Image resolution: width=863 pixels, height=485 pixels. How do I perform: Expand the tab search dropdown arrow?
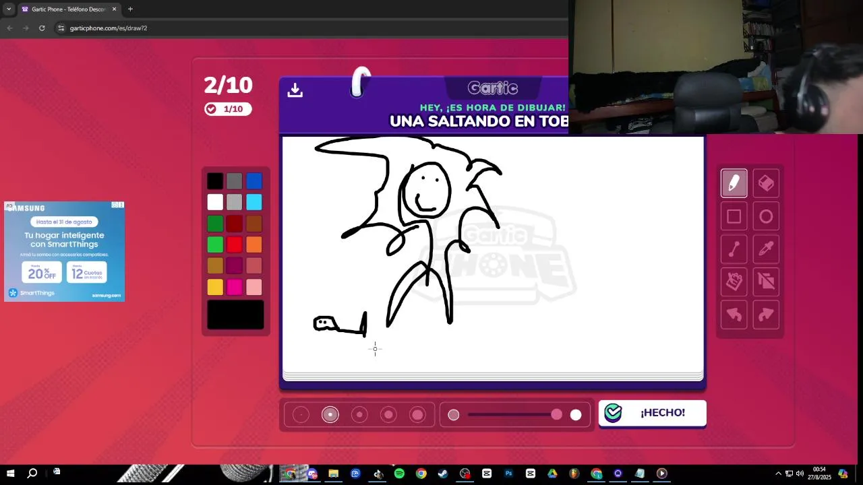(x=8, y=9)
